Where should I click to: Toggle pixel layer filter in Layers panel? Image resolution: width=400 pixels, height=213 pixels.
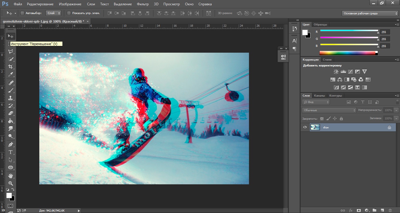(x=349, y=102)
